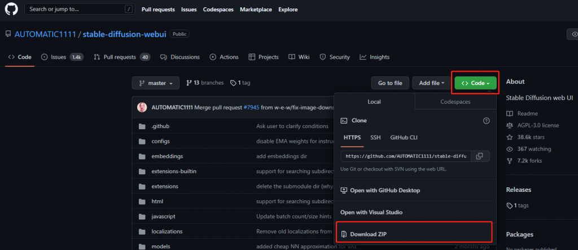The image size is (578, 250).
Task: View the 13 branches link
Action: (205, 83)
